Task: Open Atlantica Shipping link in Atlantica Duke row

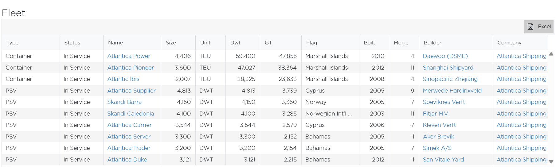Action: (522, 160)
